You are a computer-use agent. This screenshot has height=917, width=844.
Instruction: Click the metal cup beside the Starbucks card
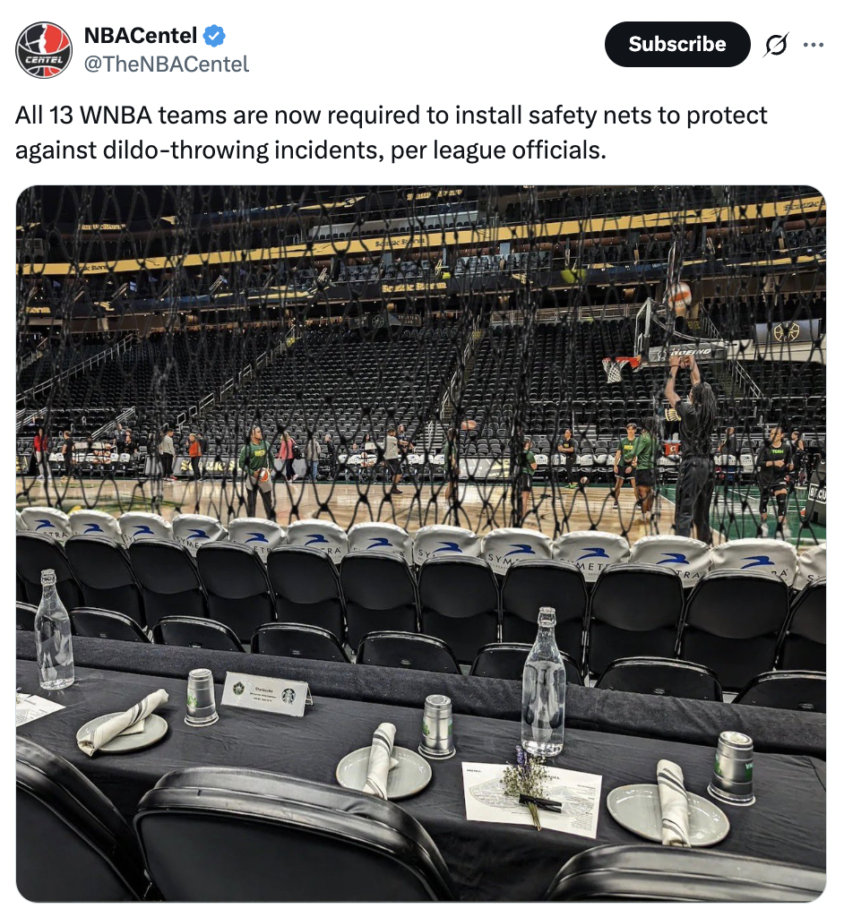point(202,697)
